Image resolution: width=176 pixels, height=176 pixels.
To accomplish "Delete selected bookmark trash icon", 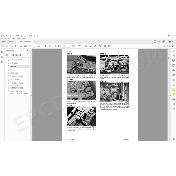I will [x=13, y=55].
